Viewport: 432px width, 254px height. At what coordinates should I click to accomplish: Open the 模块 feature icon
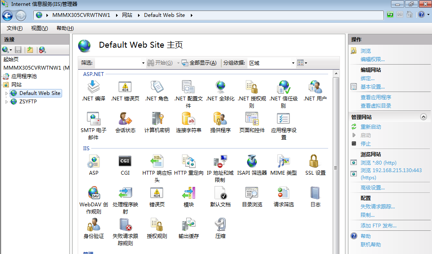[188, 193]
